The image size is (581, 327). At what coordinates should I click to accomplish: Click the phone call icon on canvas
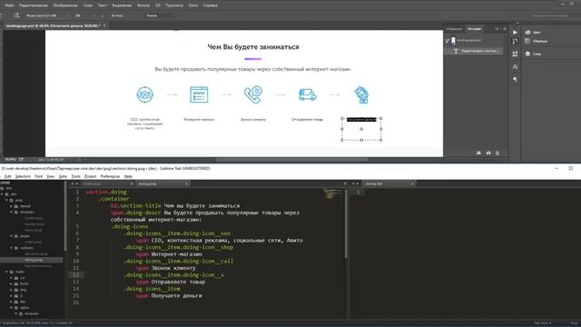click(253, 94)
